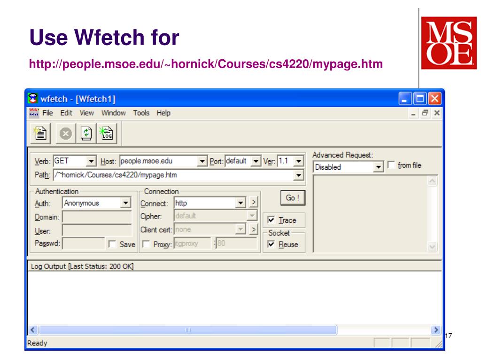The image size is (481, 361).
Task: Open the Advanced Request dropdown showing Disabled
Action: (379, 167)
